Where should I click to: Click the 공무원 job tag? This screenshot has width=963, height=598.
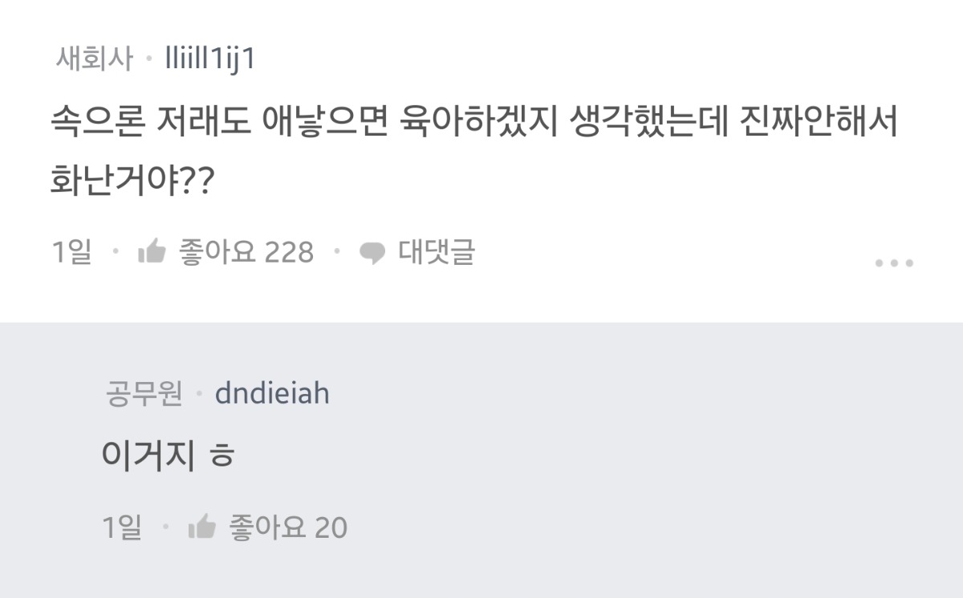point(144,394)
